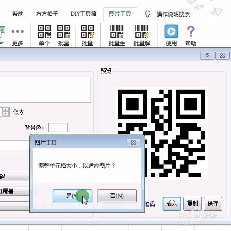Screen dimensions: 231x231
Task: Click the large text input box
Action: pos(45,90)
